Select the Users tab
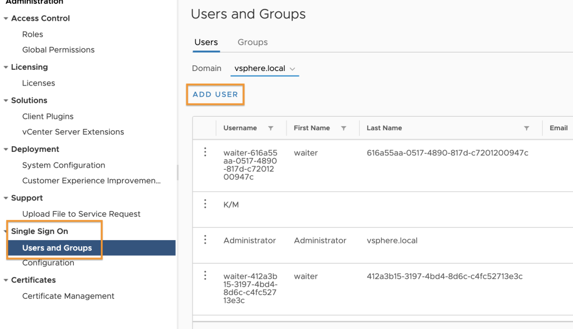Screen dimensions: 573x329 [x=206, y=42]
